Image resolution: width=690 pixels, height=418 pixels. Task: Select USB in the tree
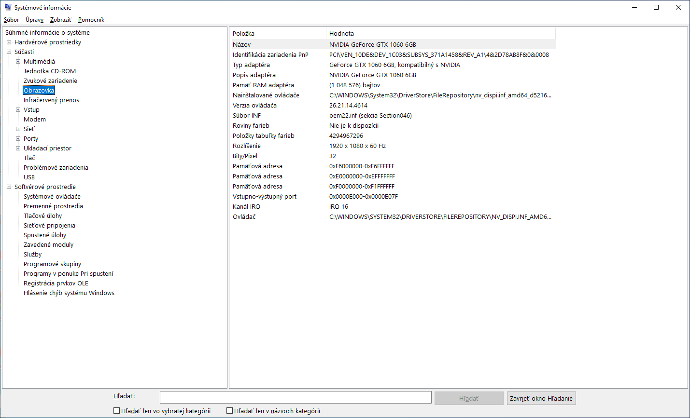point(29,177)
